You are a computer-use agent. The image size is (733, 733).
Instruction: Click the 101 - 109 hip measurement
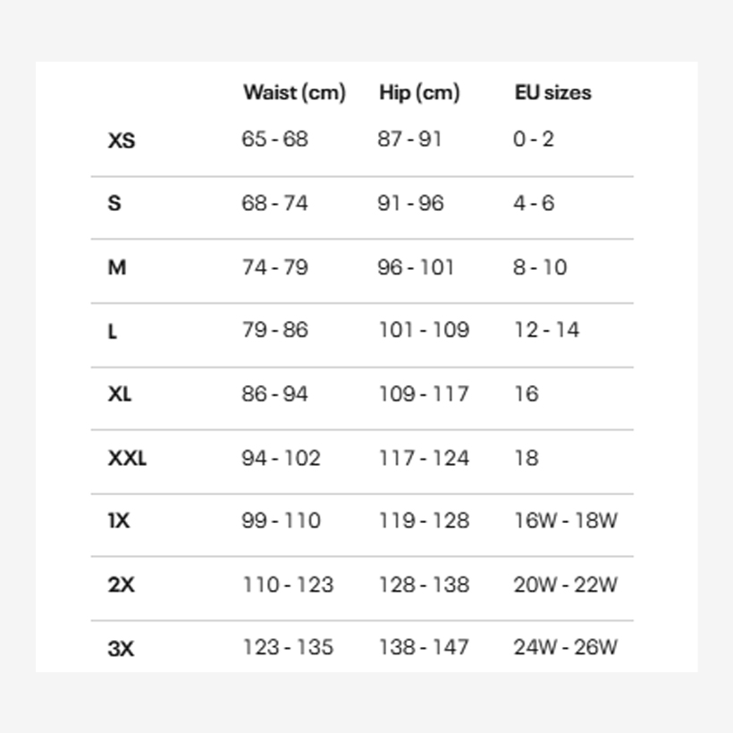(424, 330)
